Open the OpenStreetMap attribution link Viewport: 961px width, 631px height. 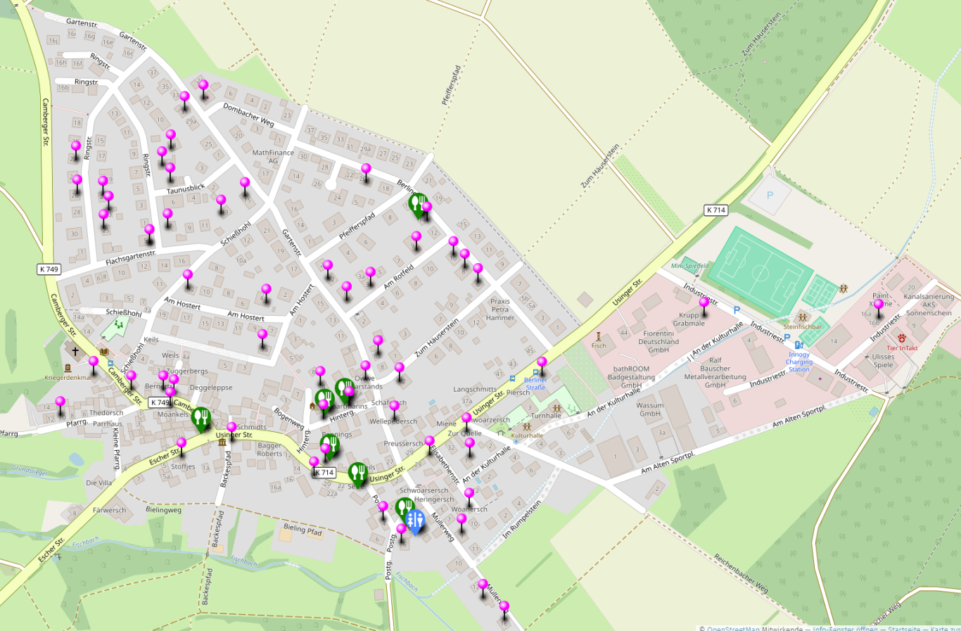click(732, 628)
